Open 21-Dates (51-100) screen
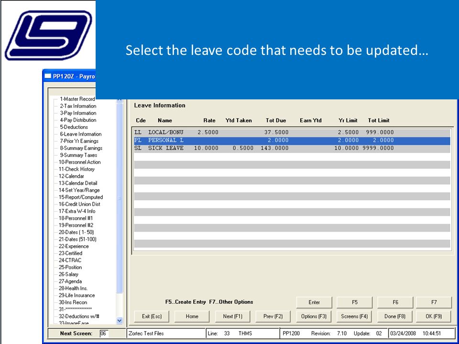The height and width of the screenshot is (344, 459). click(x=77, y=239)
